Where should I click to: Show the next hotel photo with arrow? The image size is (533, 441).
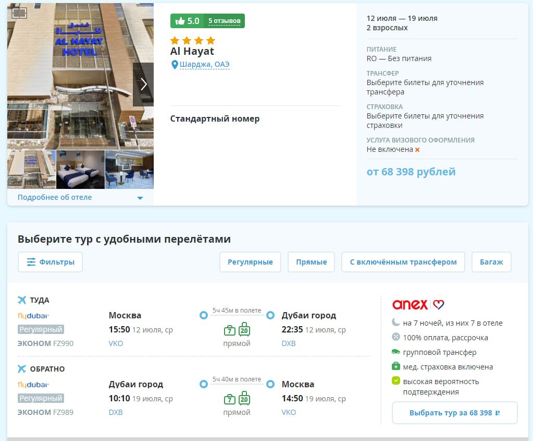(143, 84)
